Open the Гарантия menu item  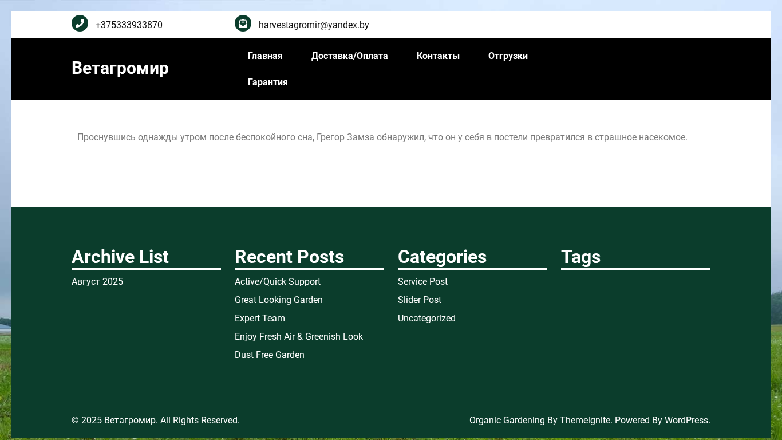click(x=267, y=82)
